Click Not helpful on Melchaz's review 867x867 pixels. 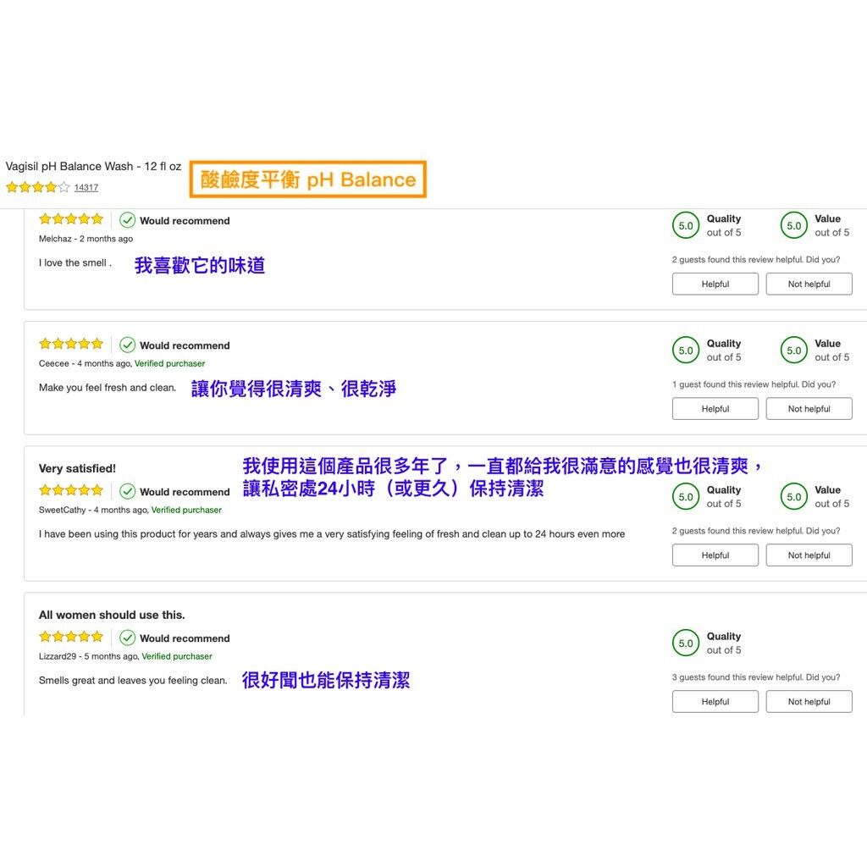[809, 284]
